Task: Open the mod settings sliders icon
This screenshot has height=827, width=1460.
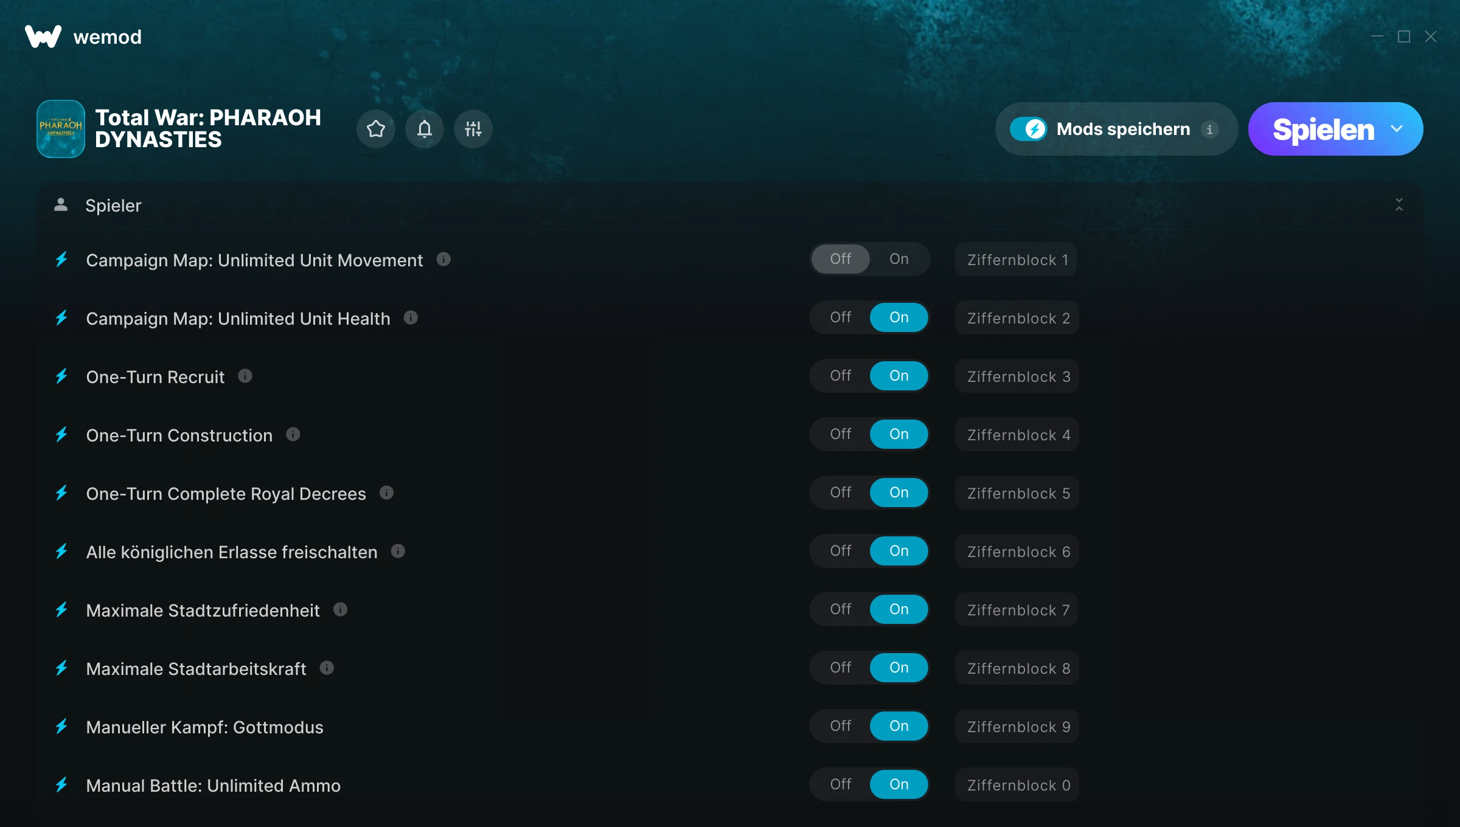Action: pyautogui.click(x=473, y=129)
